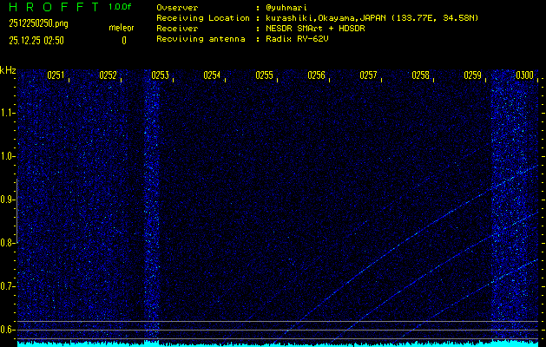Click the 0259 time marker
Screen dimensions: 546x347
[x=472, y=75]
